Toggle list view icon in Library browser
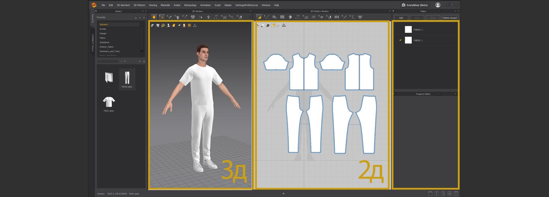Viewport: 549px width, 197px height. [144, 61]
